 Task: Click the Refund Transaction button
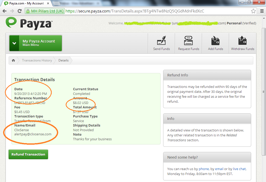[28, 154]
